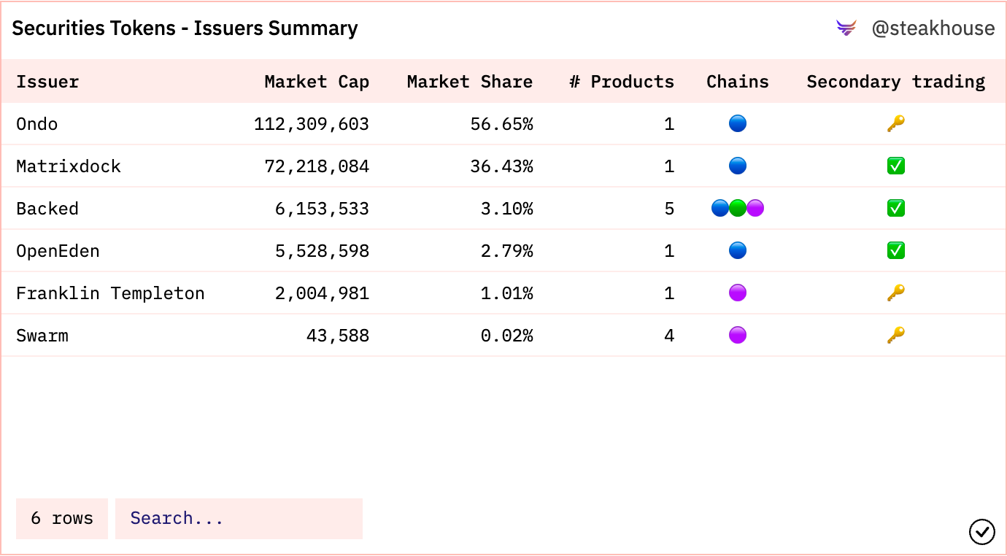The height and width of the screenshot is (556, 1007).
Task: Click market cap value 72,218,084
Action: [317, 166]
